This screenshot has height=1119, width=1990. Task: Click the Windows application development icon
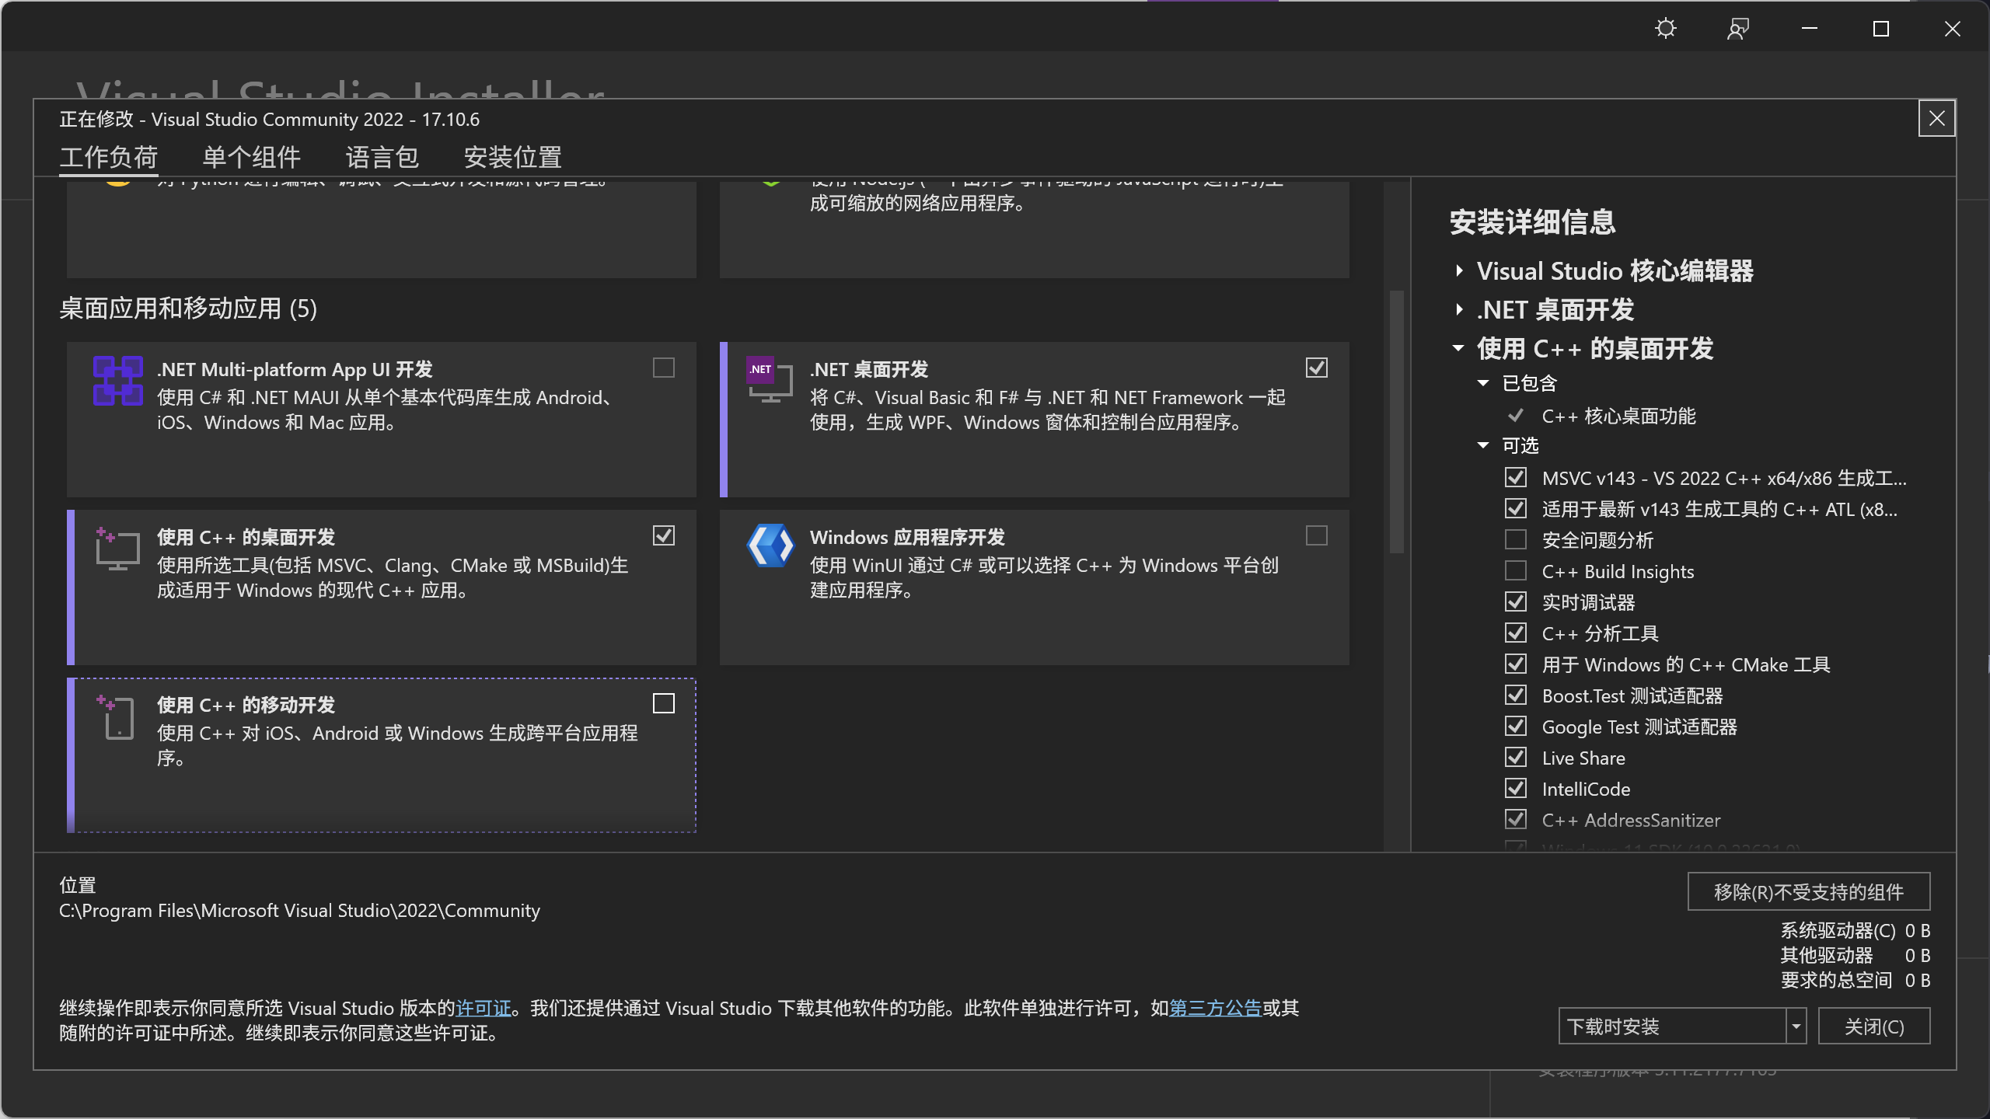click(x=770, y=546)
